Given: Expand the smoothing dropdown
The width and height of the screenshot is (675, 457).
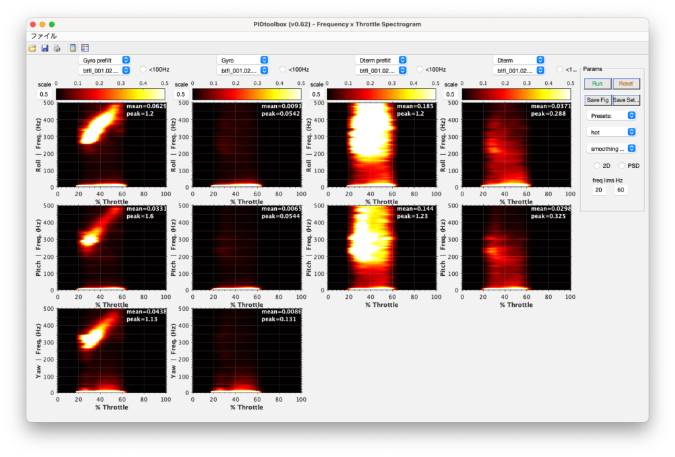Looking at the screenshot, I should (x=611, y=148).
